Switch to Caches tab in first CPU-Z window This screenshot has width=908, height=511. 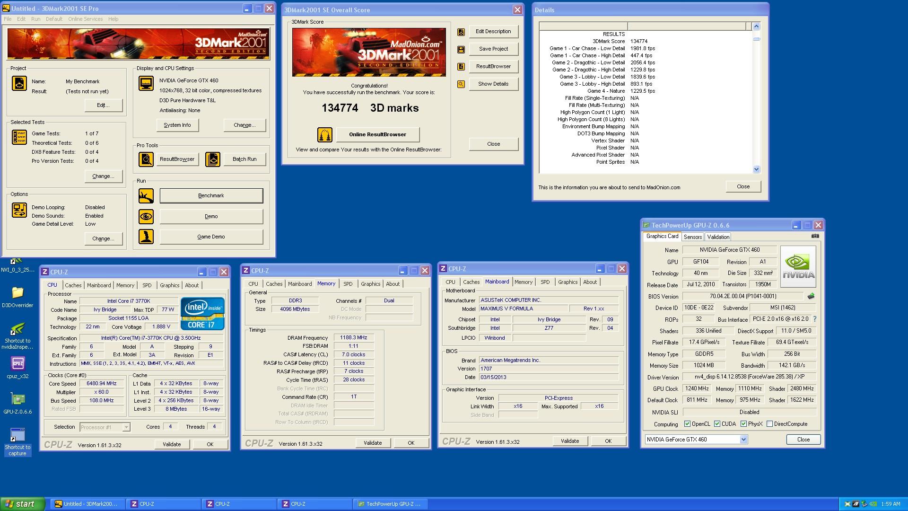[x=73, y=285]
